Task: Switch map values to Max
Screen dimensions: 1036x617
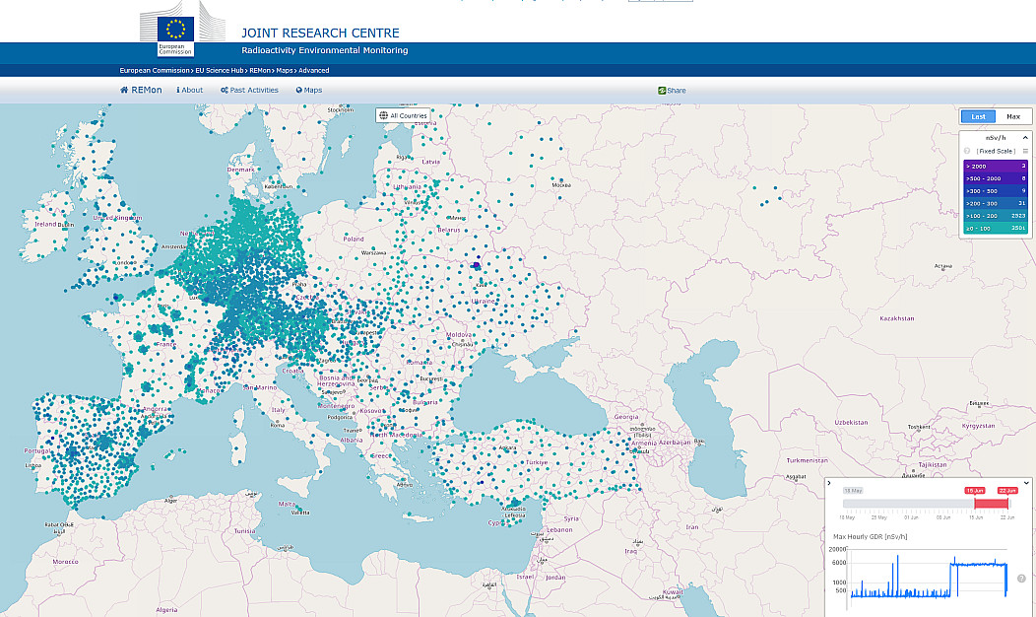Action: coord(1012,116)
